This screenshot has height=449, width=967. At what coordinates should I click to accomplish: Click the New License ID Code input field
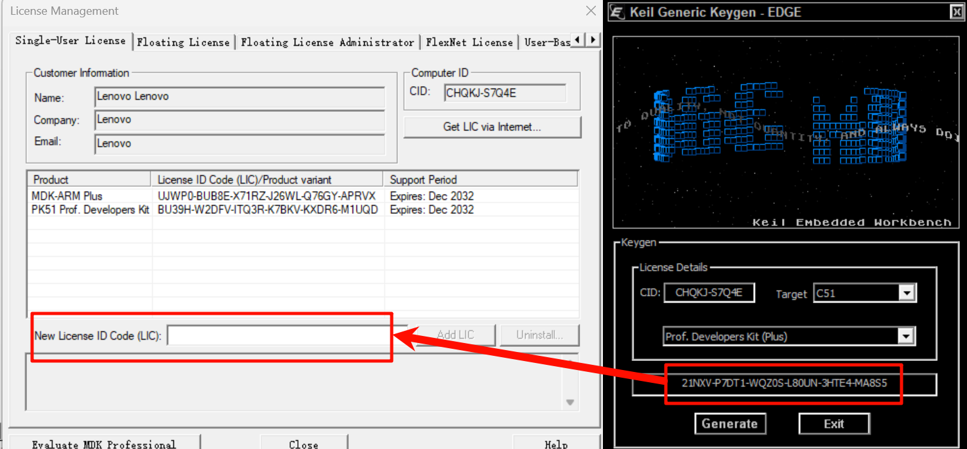point(287,335)
